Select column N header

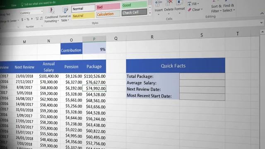tap(49, 41)
